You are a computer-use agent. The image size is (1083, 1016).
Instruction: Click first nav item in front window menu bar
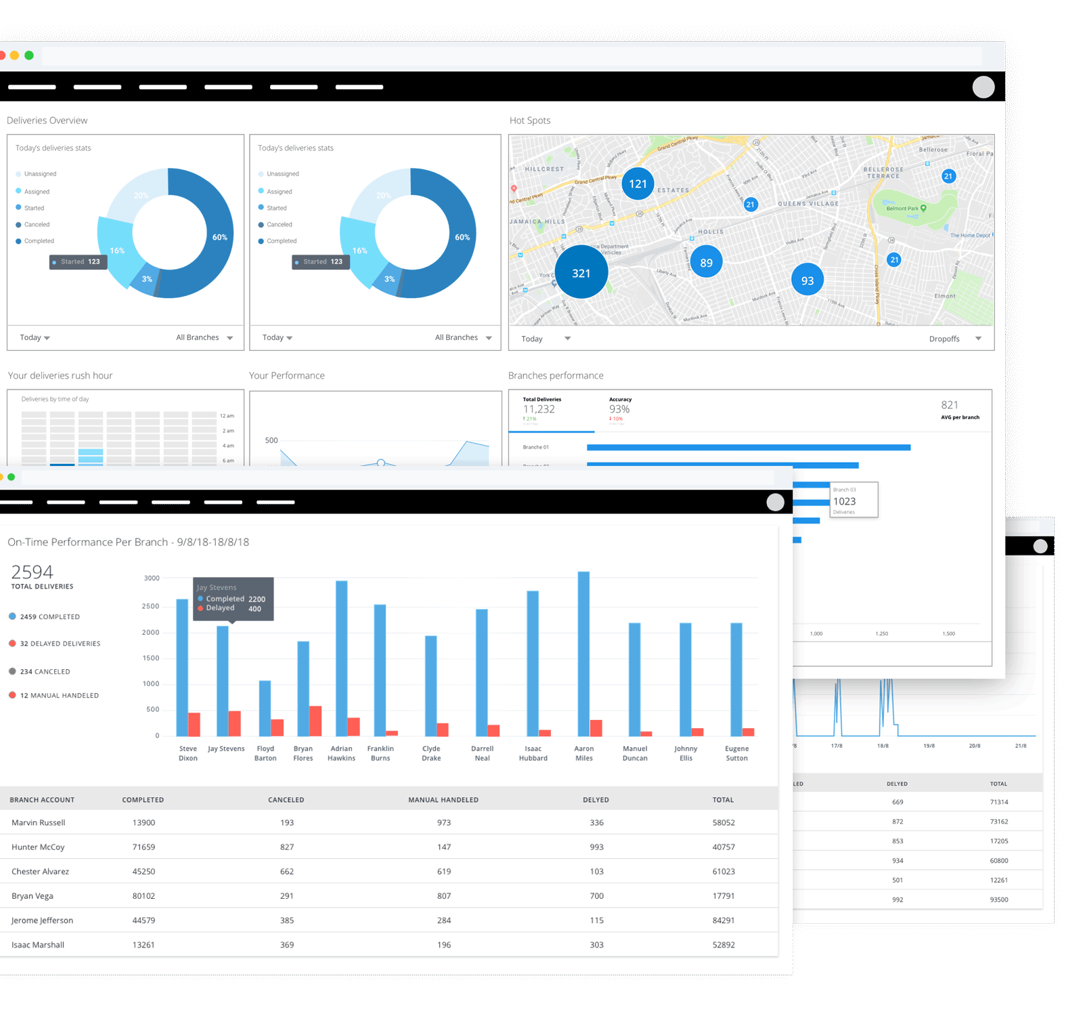tap(16, 502)
